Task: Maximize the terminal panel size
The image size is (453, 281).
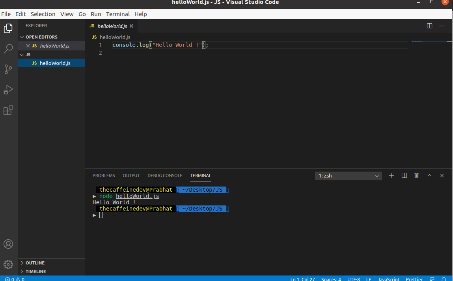Action: tap(429, 176)
